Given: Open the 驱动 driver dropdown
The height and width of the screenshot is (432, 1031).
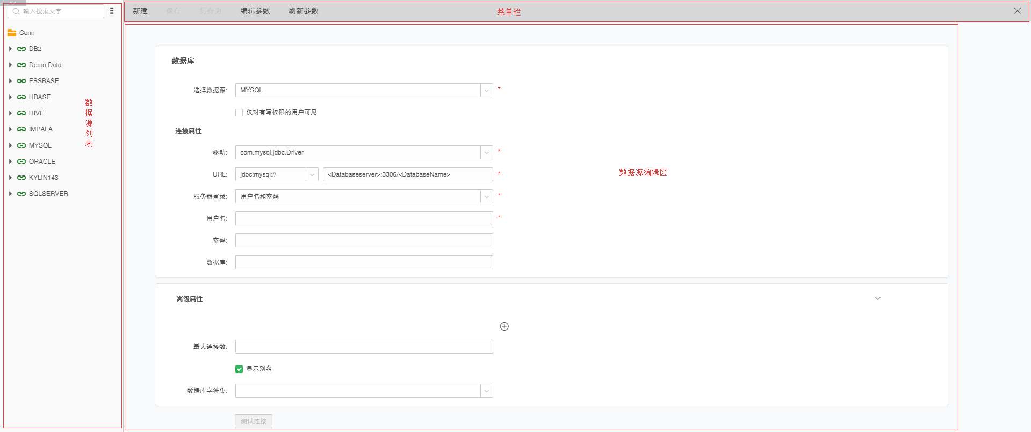Looking at the screenshot, I should (x=486, y=152).
